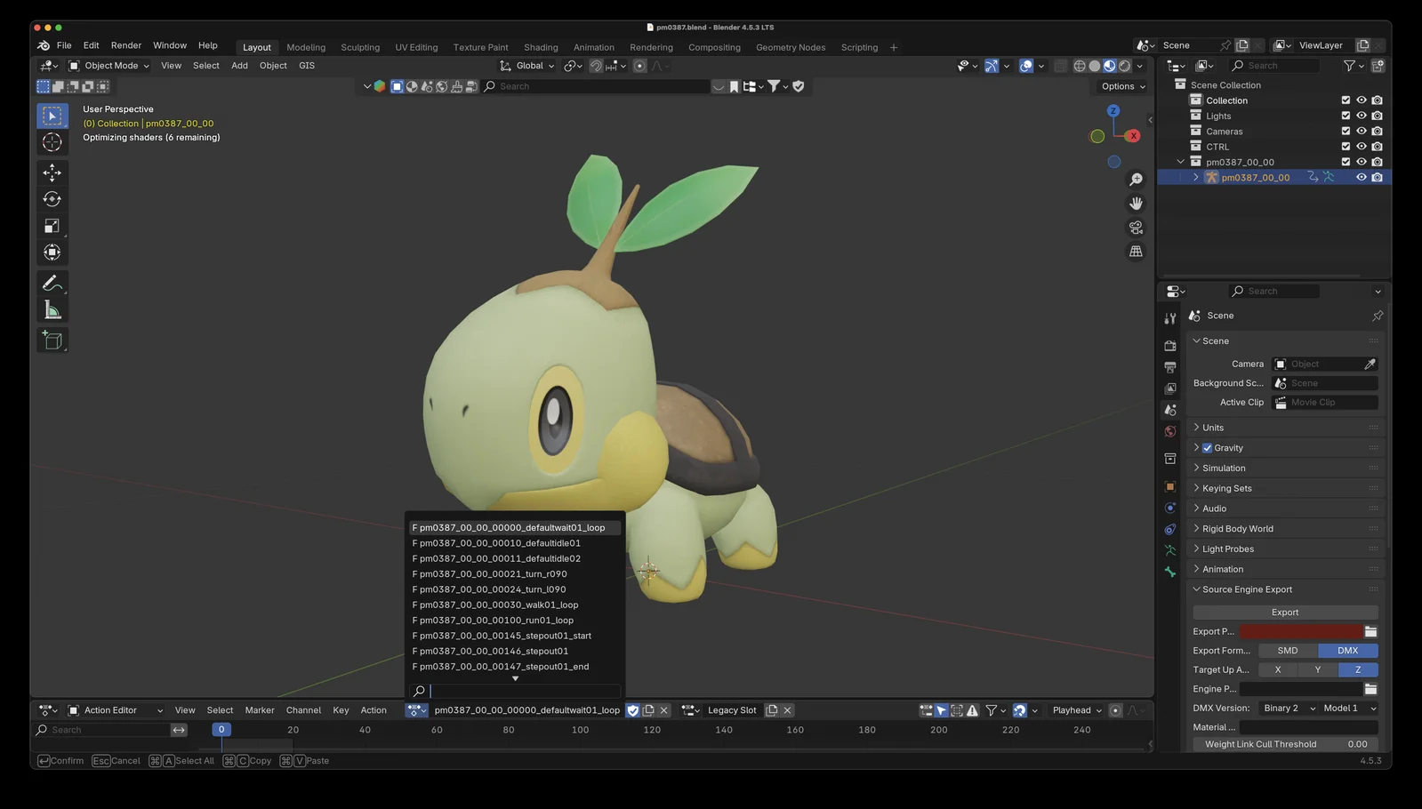Hide the Lights collection with eye icon
This screenshot has height=809, width=1422.
point(1361,116)
